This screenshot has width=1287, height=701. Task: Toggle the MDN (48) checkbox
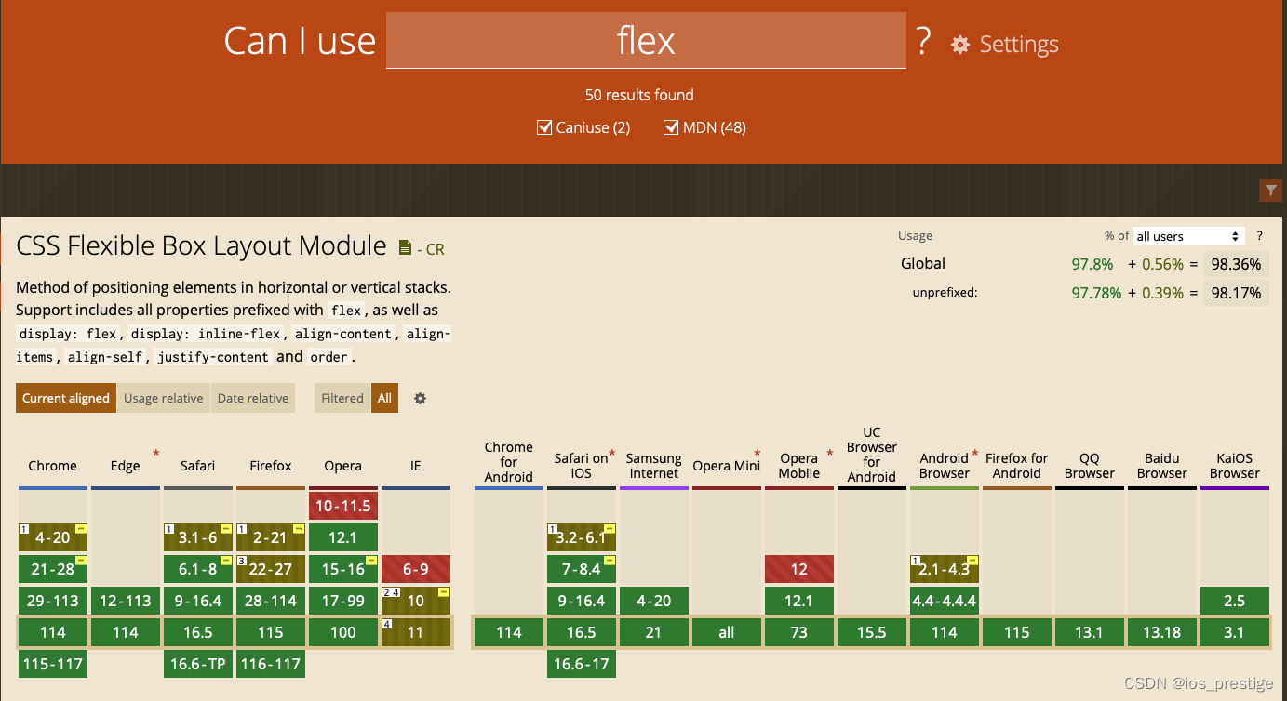tap(671, 127)
